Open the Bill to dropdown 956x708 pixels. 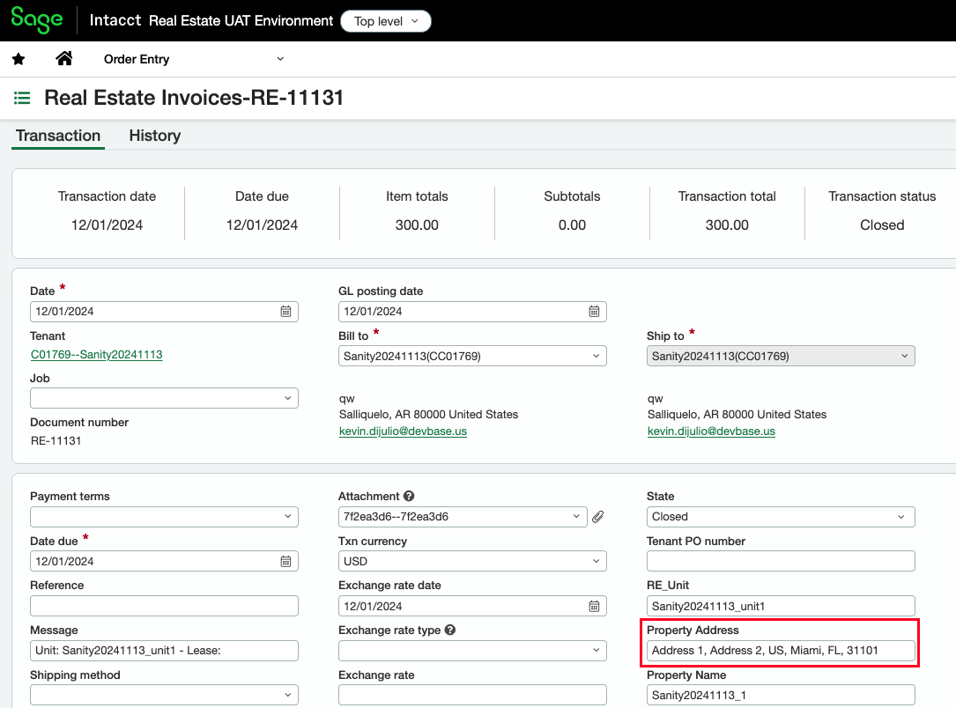tap(472, 356)
